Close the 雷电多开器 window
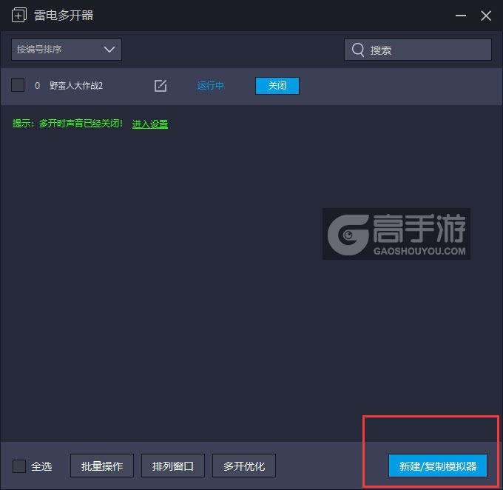The width and height of the screenshot is (503, 490). (486, 16)
